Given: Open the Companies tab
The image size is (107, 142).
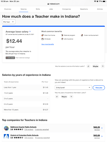Looking at the screenshot, I should coord(66,9).
